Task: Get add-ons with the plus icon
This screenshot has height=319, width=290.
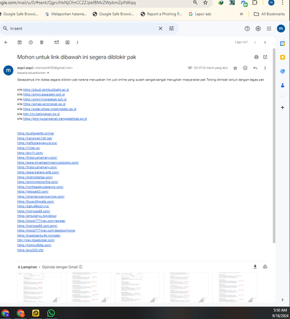Action: pyautogui.click(x=282, y=108)
